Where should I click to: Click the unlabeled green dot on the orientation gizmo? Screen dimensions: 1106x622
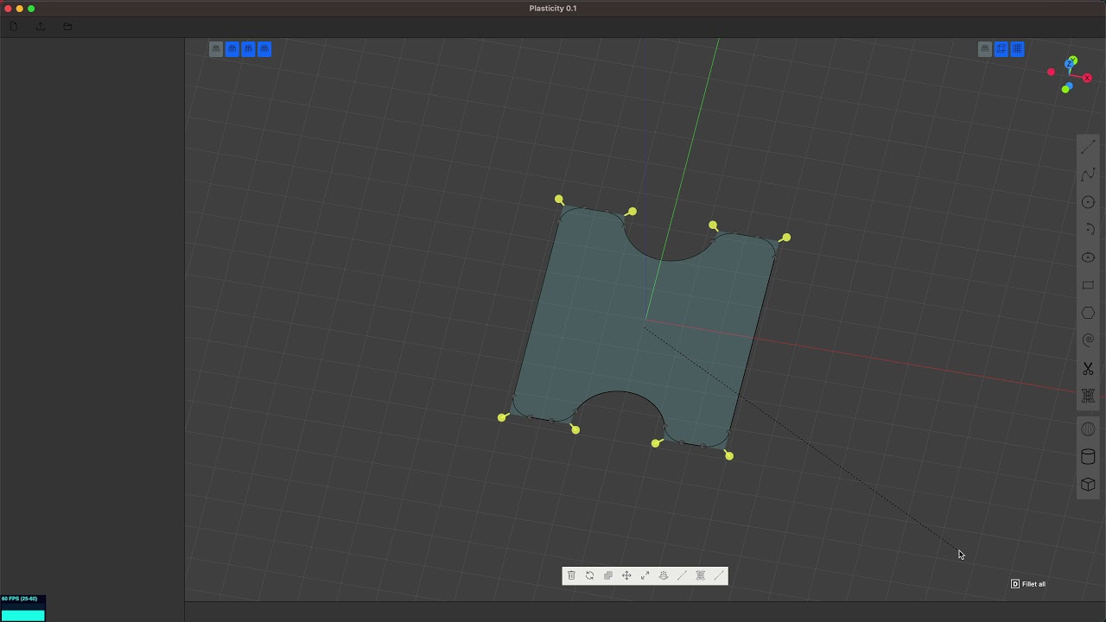point(1065,89)
